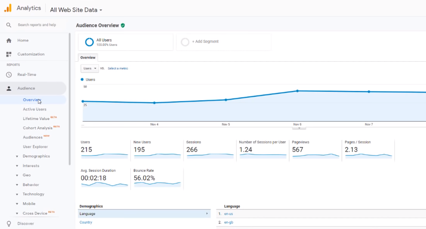The image size is (426, 229).
Task: Click the Discover lightbulb icon
Action: click(x=9, y=223)
